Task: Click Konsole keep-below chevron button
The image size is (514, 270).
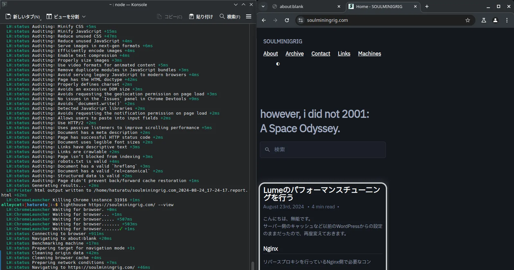Action: pyautogui.click(x=236, y=4)
